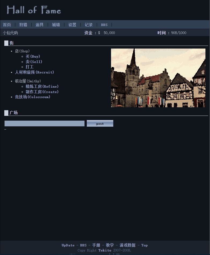The height and width of the screenshot is (255, 210).
Task: Open BBS from the top navigation
Action: [104, 25]
